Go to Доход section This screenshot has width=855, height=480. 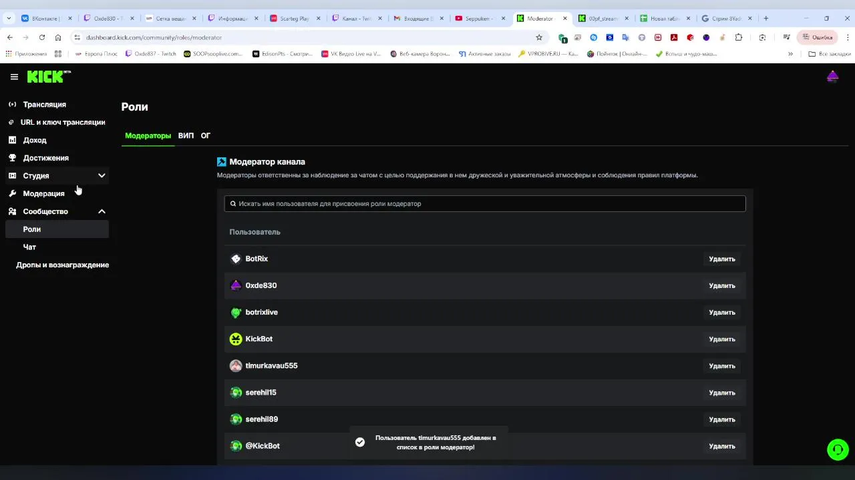pos(35,140)
